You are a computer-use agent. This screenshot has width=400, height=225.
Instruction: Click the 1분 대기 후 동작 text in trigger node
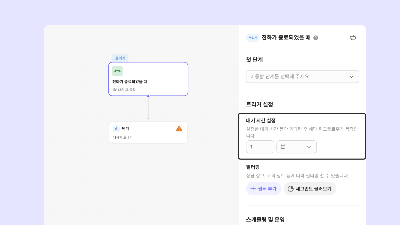[124, 90]
